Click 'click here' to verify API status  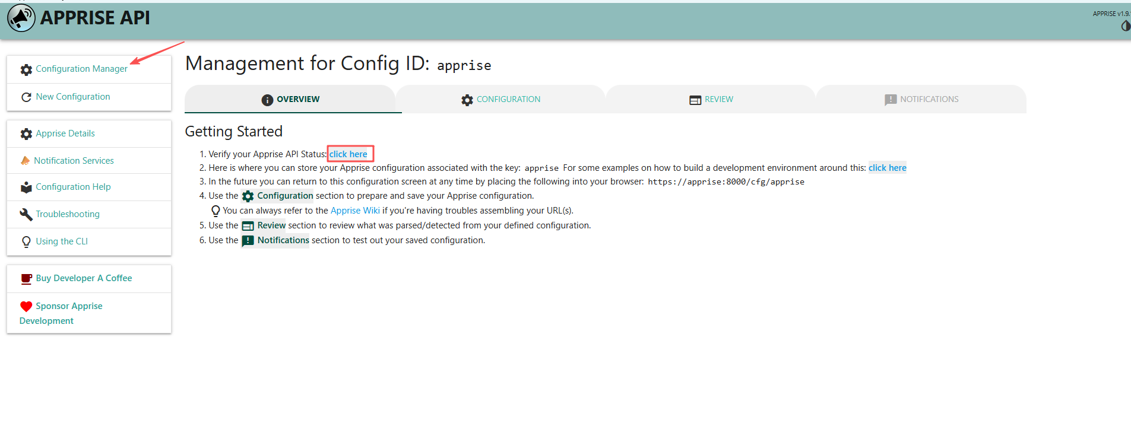pyautogui.click(x=349, y=154)
